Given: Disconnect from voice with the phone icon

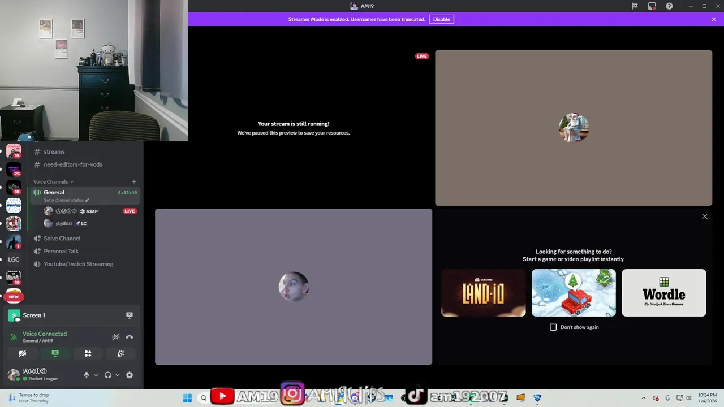Looking at the screenshot, I should tap(130, 337).
